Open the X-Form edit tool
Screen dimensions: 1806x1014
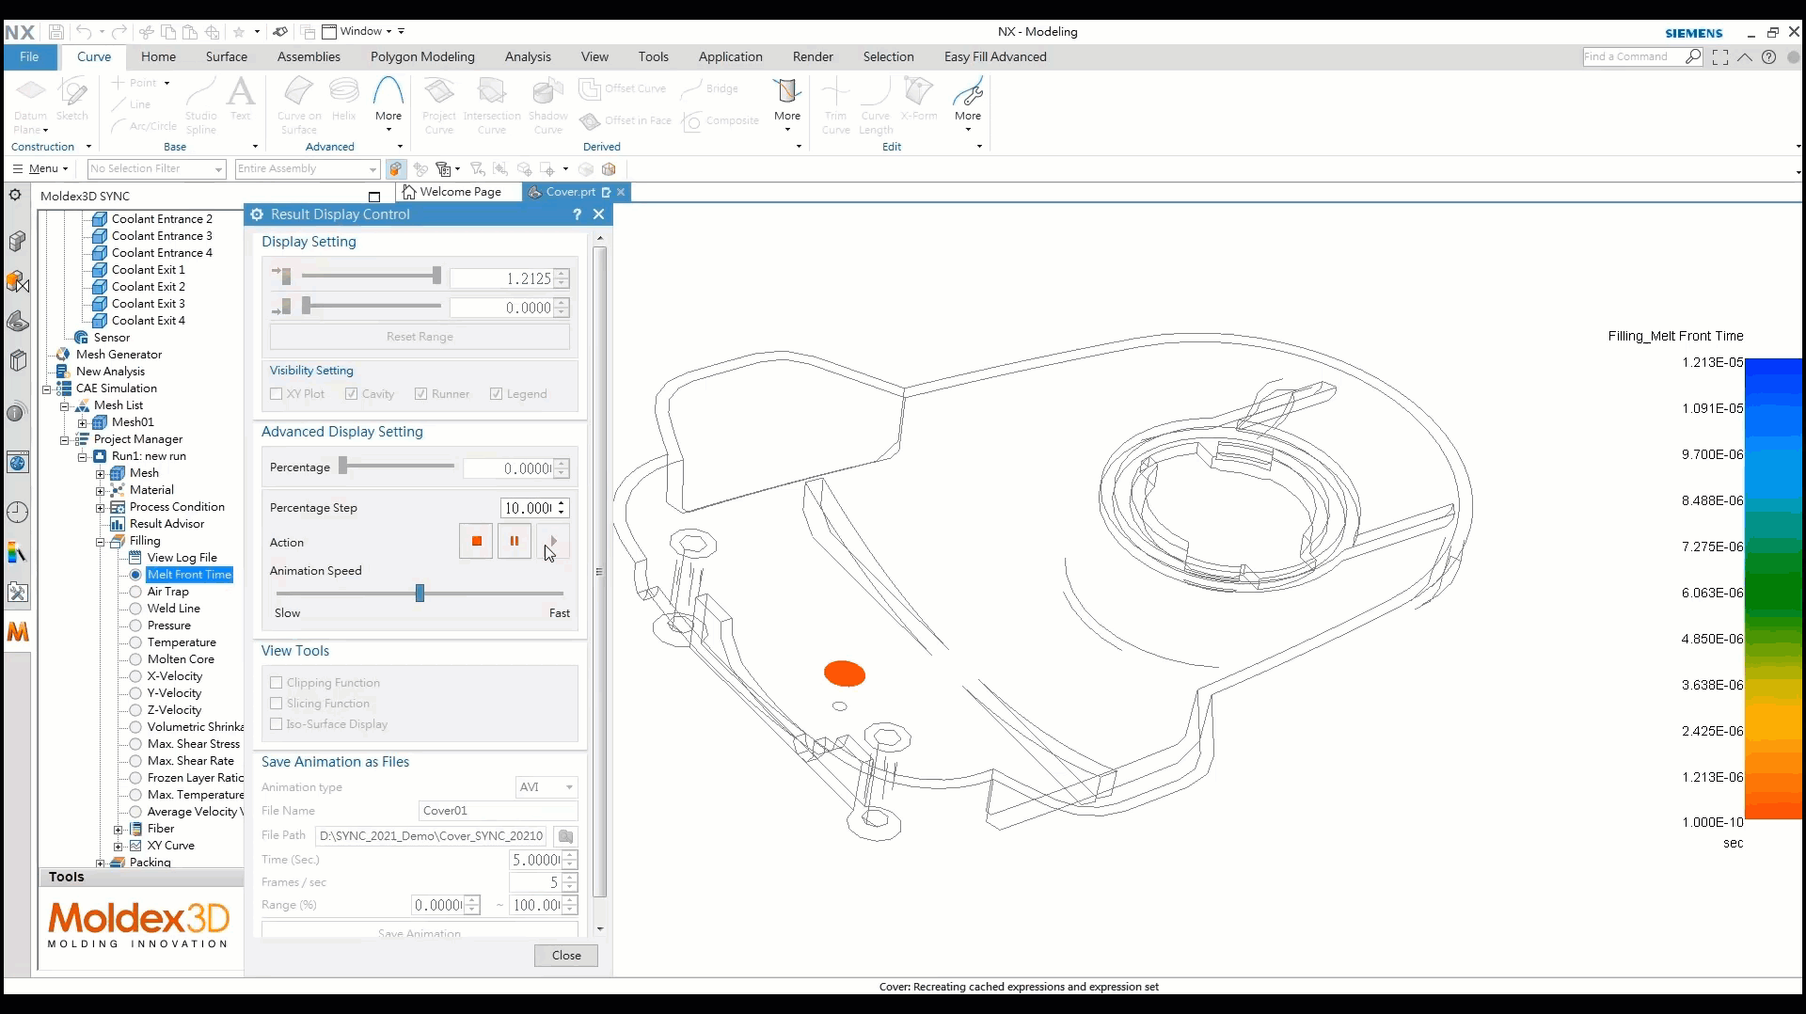click(x=919, y=99)
